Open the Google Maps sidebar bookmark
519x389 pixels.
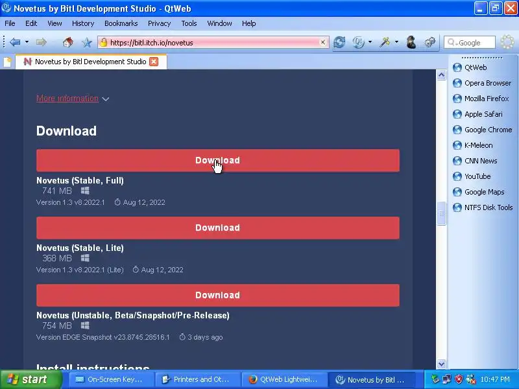point(479,192)
